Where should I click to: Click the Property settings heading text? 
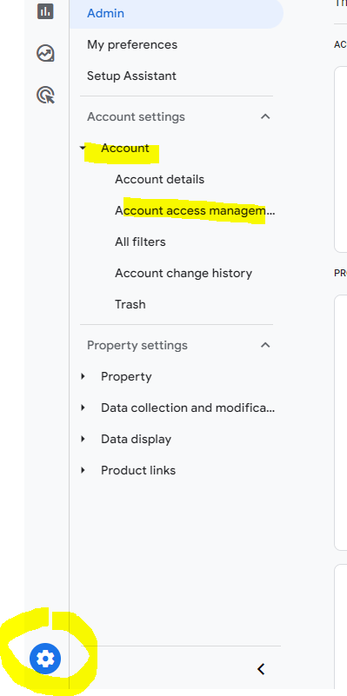pyautogui.click(x=137, y=345)
